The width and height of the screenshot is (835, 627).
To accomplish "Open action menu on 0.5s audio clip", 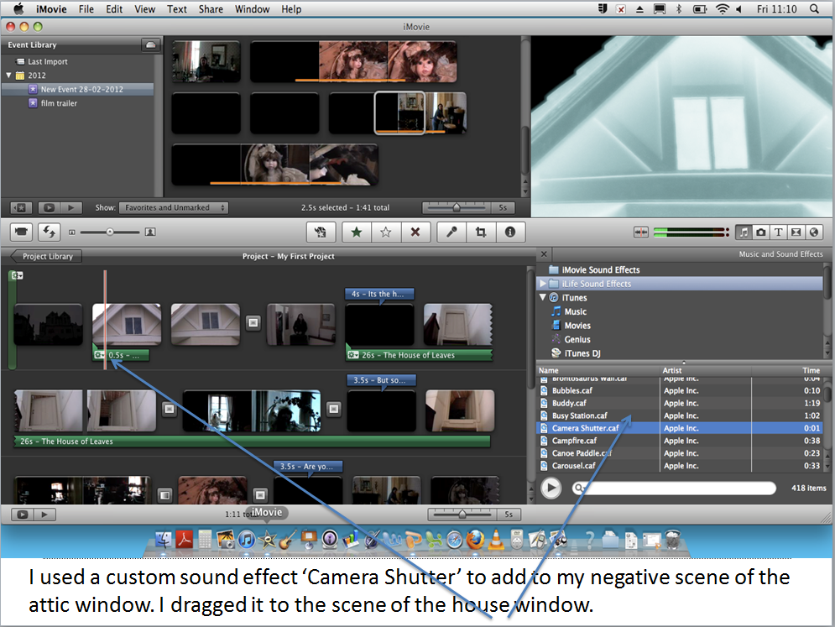I will [99, 355].
